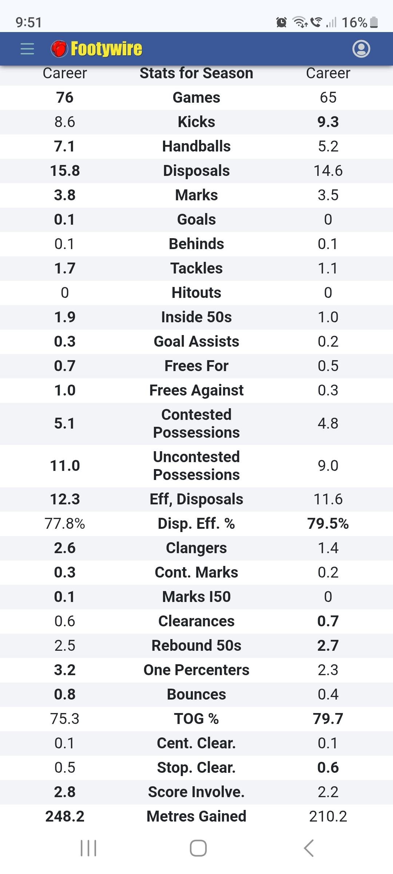The image size is (393, 874).
Task: Tap the 9:51 clock display
Action: pos(29,23)
